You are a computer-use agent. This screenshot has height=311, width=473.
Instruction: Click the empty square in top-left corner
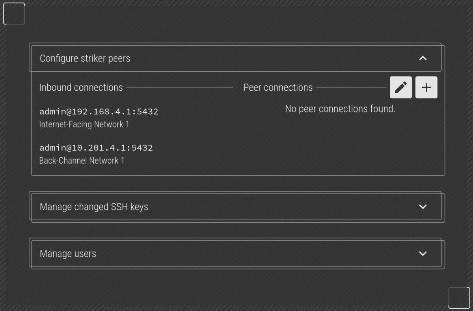click(14, 14)
